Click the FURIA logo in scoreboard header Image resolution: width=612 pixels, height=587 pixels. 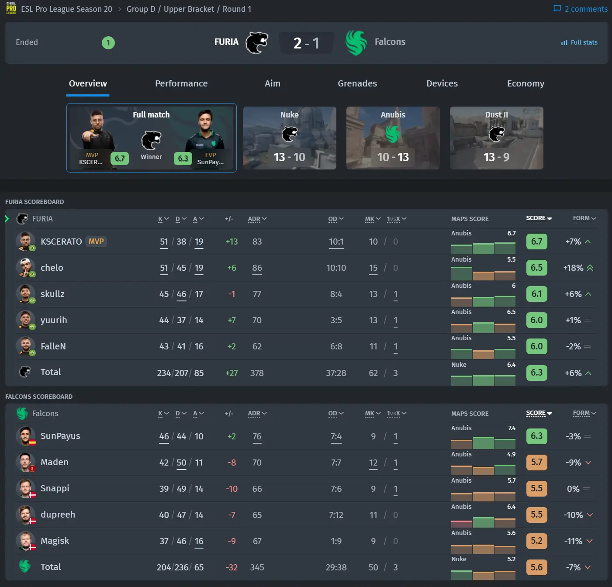(x=22, y=219)
